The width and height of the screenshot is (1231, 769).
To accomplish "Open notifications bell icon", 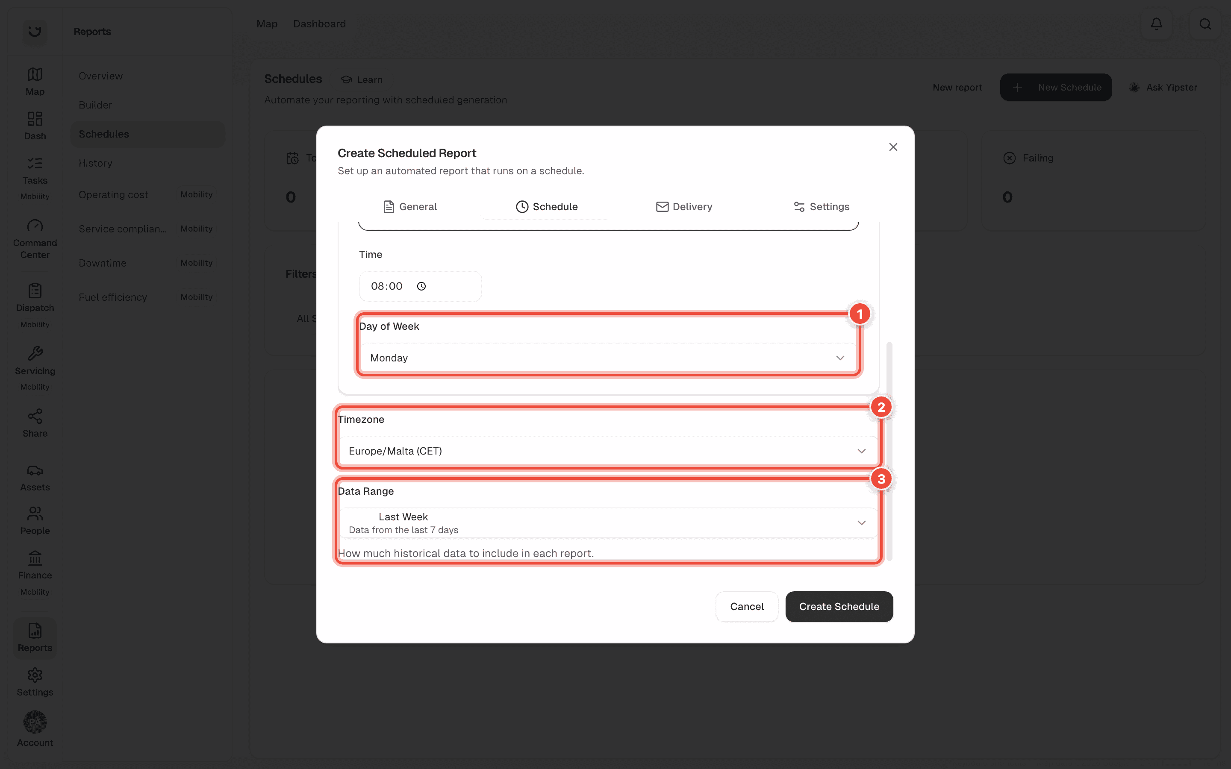I will (x=1156, y=24).
